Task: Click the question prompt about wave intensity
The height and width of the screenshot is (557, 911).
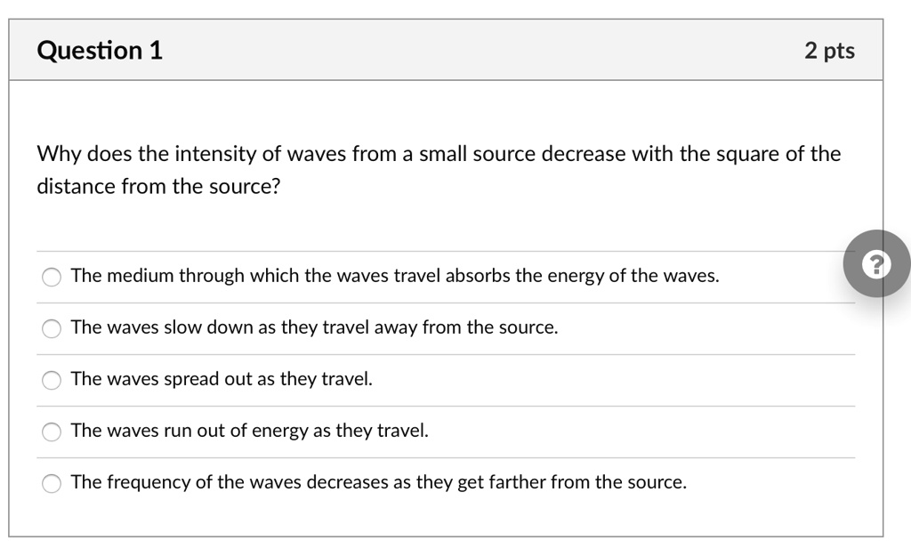Action: 438,169
